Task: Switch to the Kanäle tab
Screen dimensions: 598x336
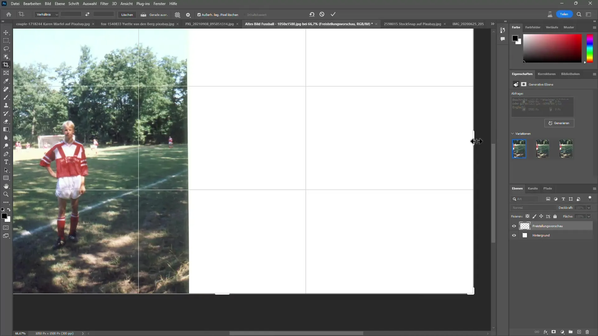Action: pos(533,189)
